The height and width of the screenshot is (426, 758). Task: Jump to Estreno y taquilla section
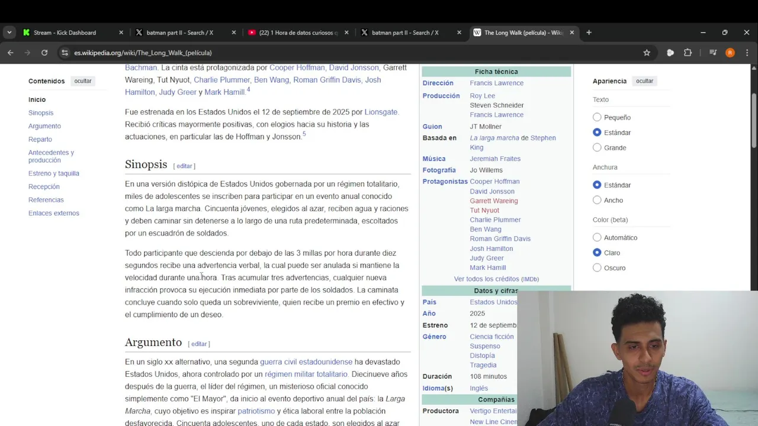coord(54,173)
